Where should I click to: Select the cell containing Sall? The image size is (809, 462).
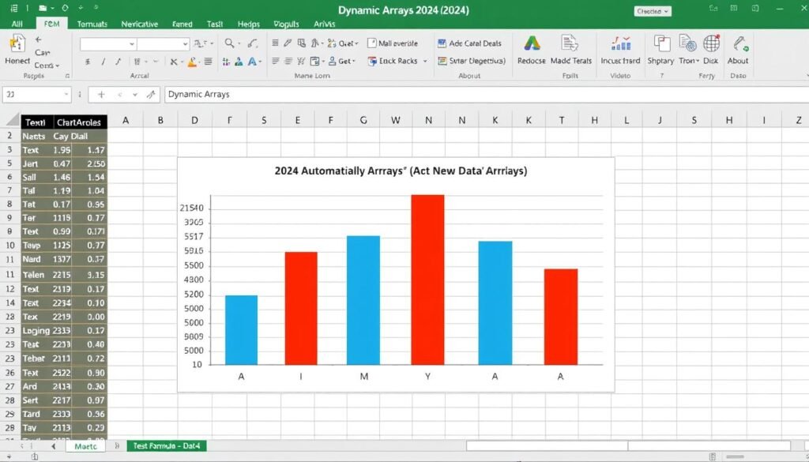pyautogui.click(x=36, y=177)
